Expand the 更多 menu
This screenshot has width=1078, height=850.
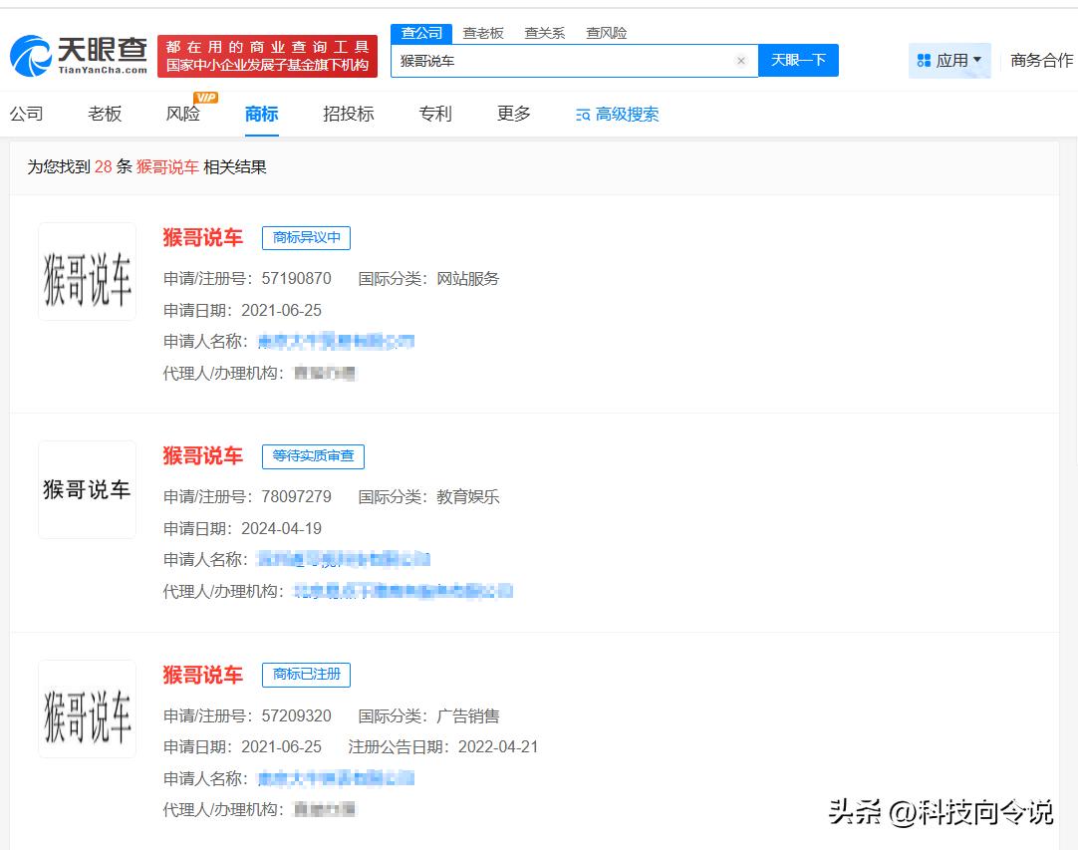tap(514, 114)
